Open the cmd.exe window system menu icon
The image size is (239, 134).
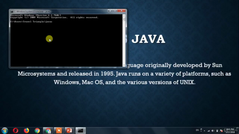tap(12, 12)
